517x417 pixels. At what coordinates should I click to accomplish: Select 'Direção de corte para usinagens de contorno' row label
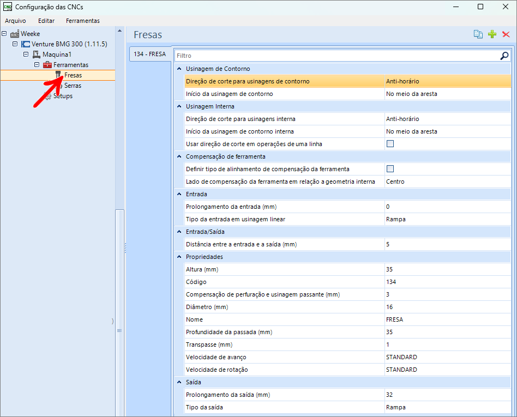tap(248, 81)
